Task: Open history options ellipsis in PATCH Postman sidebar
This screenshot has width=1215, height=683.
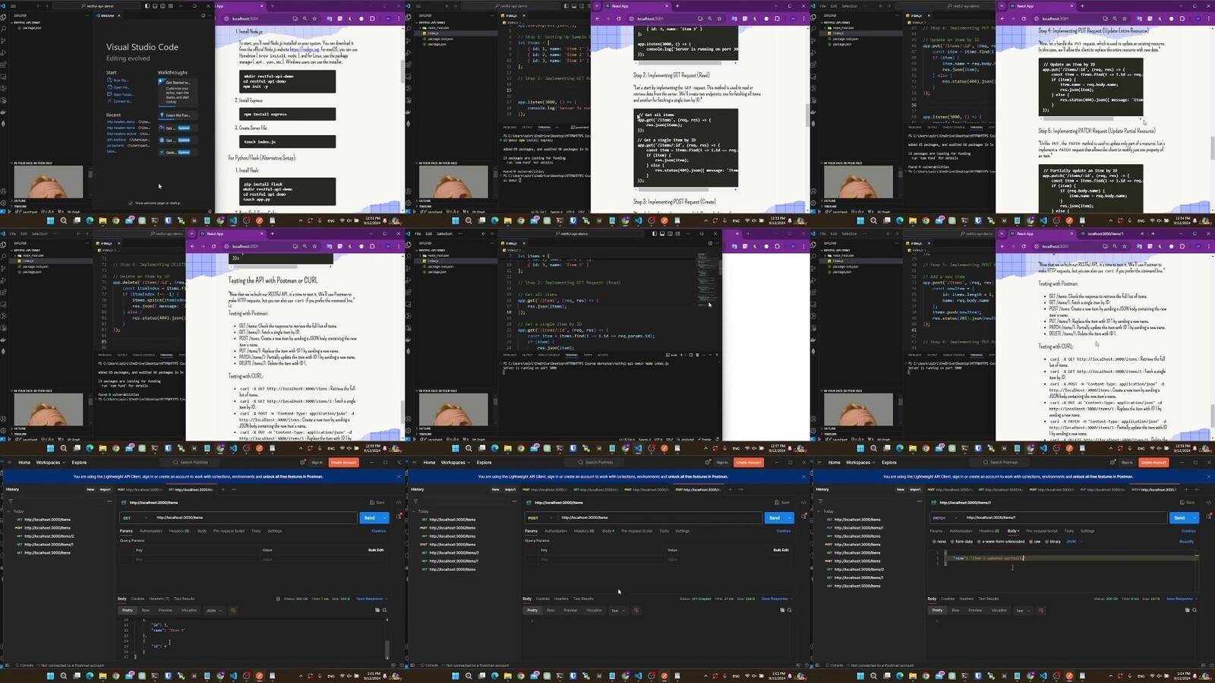Action: [919, 501]
